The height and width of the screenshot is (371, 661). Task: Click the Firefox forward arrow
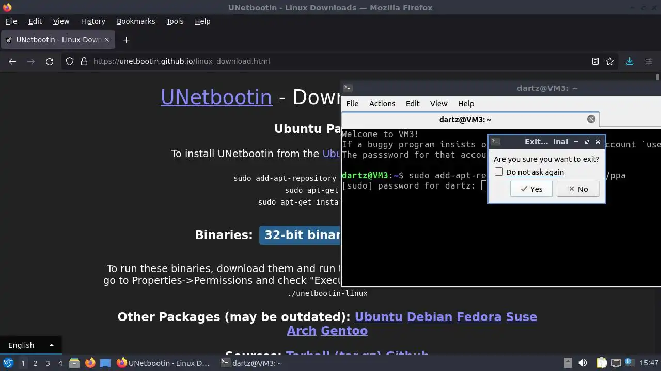(31, 61)
